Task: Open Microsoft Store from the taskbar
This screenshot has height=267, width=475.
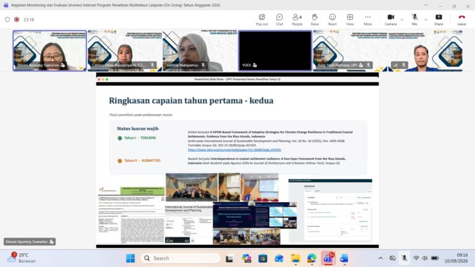Action: point(263,258)
